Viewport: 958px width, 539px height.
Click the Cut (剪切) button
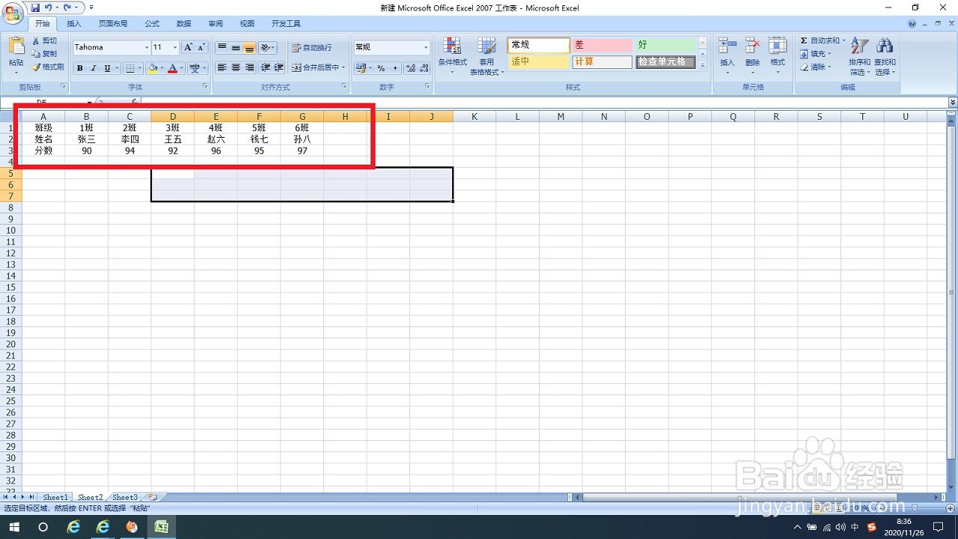(45, 40)
